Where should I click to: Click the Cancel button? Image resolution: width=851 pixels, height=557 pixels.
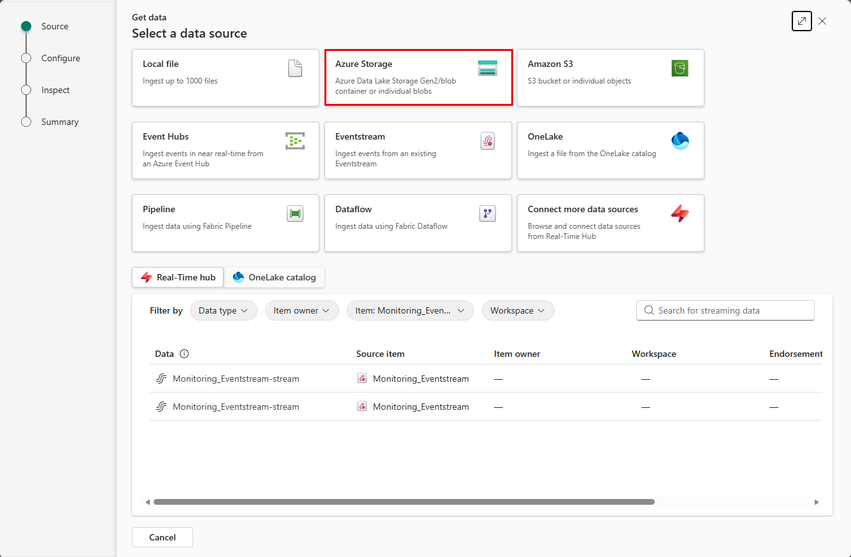pyautogui.click(x=162, y=537)
